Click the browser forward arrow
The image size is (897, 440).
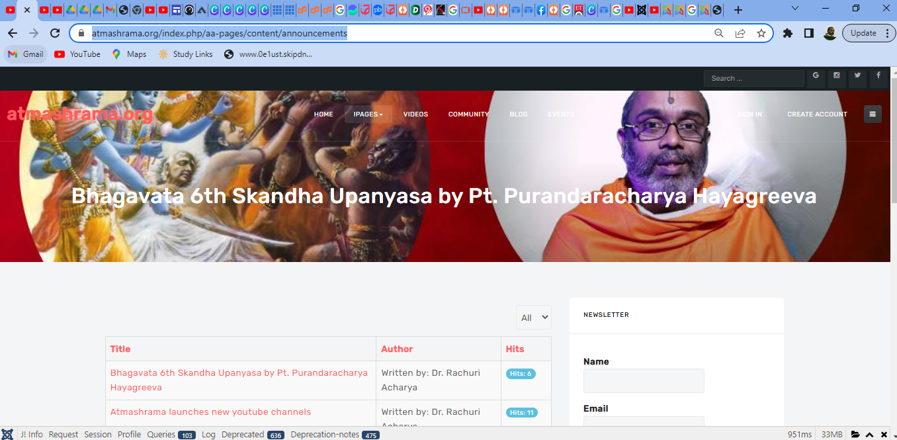pos(34,33)
